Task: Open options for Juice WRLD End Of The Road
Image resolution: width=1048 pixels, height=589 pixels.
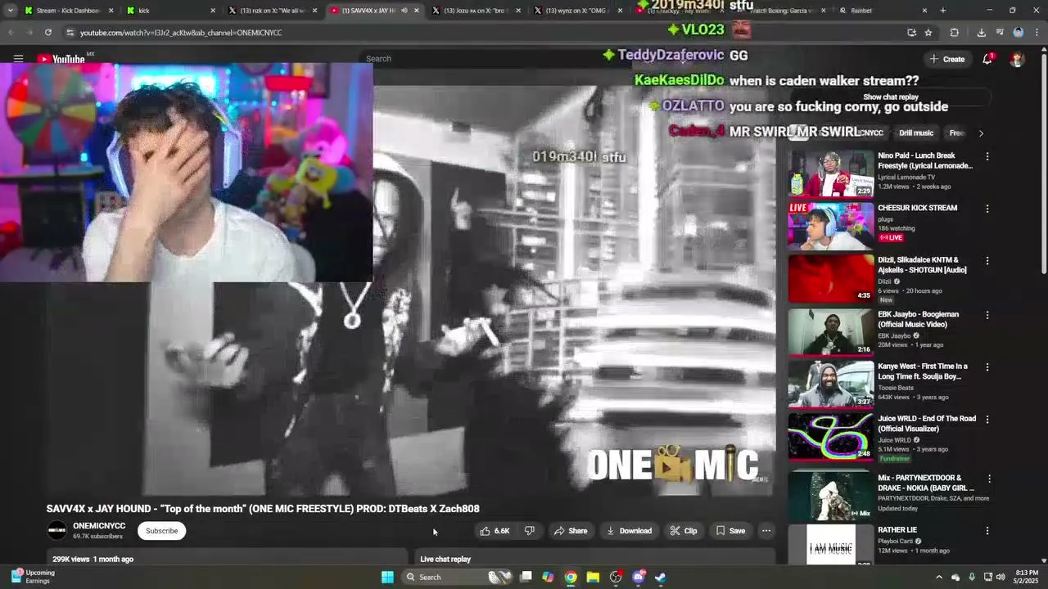Action: click(x=987, y=420)
